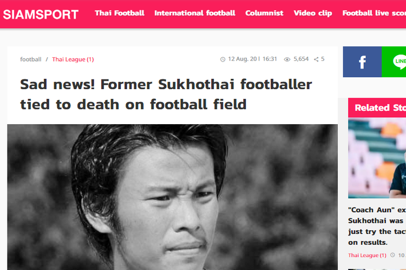This screenshot has height=270, width=406.
Task: Share article via LINE icon
Action: [394, 62]
